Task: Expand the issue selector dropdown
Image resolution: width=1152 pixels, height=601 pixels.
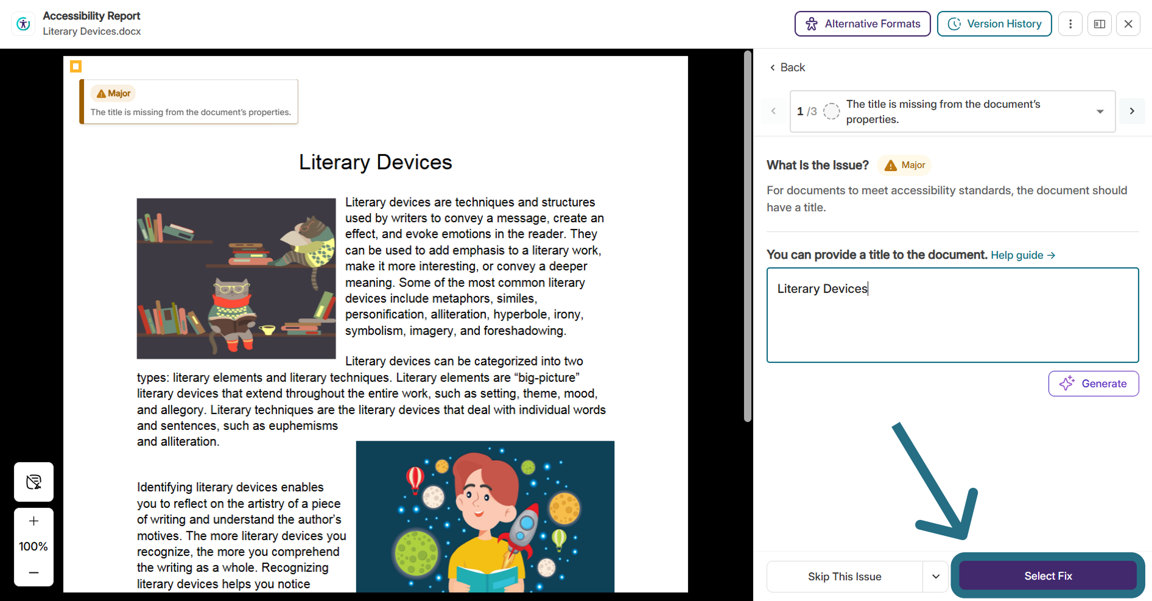Action: [952, 111]
